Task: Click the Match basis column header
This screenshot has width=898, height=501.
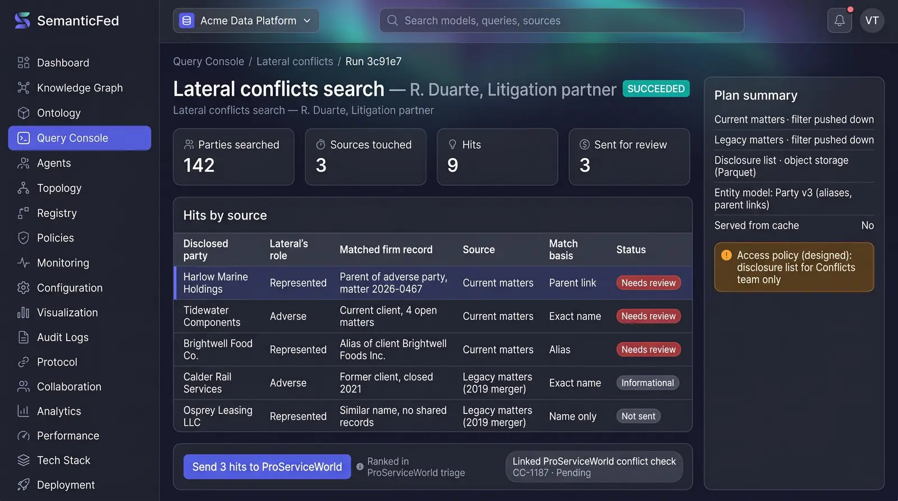Action: click(563, 250)
